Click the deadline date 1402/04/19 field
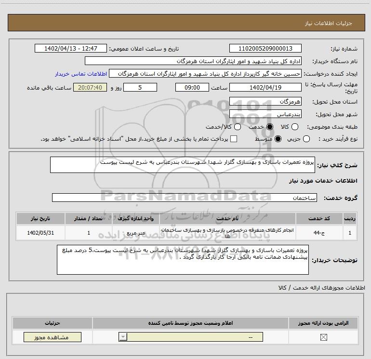 (265, 87)
